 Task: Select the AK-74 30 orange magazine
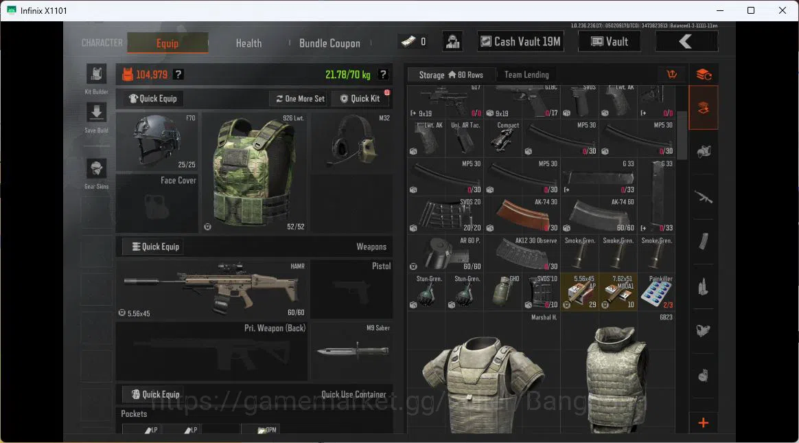pyautogui.click(x=522, y=214)
